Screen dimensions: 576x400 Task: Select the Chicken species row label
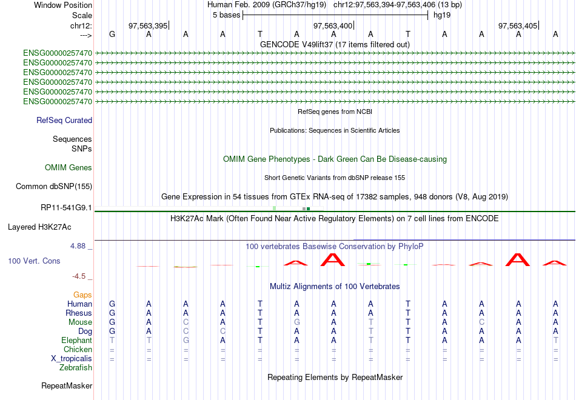point(78,349)
